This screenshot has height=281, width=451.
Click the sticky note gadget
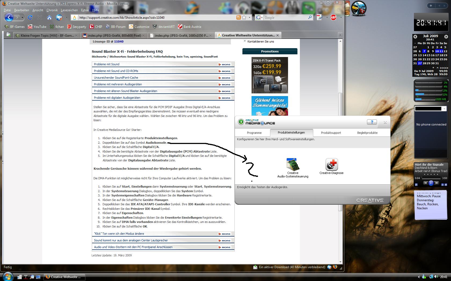pos(431,205)
